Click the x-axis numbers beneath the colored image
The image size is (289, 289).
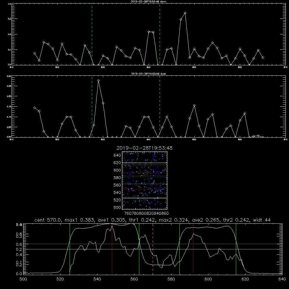pos(146,213)
